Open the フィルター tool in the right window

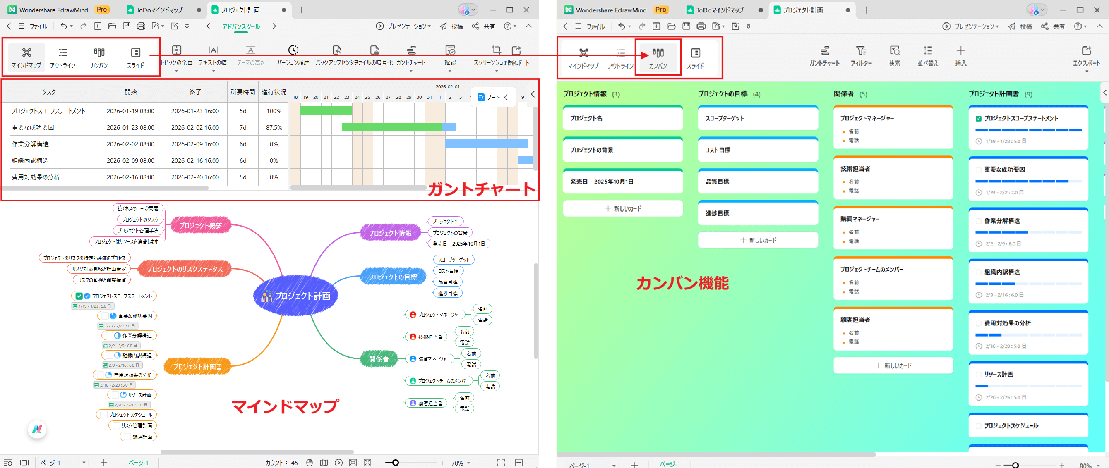point(861,56)
